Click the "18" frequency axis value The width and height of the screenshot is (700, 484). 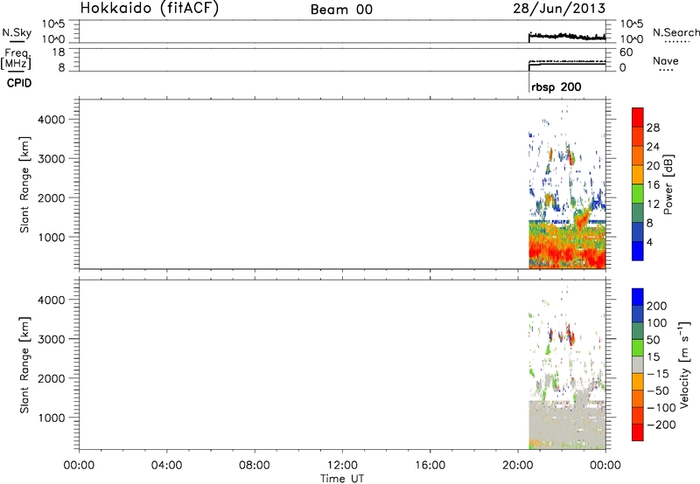pyautogui.click(x=59, y=52)
